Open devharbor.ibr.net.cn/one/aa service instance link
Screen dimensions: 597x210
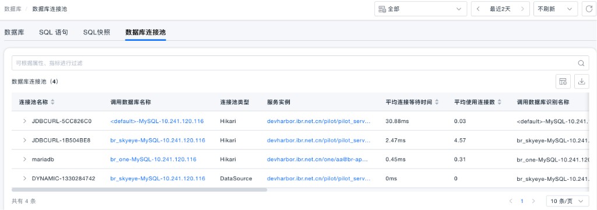318,159
